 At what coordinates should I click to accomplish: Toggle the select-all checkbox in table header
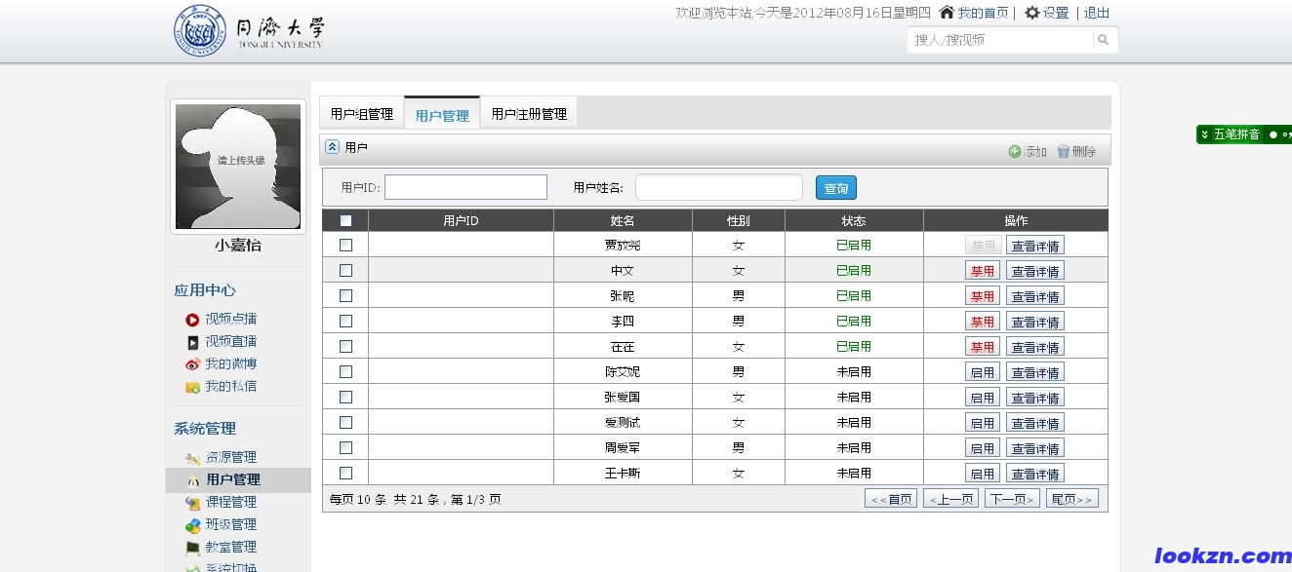point(345,220)
